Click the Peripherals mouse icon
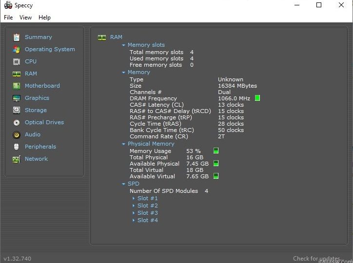353x263 pixels. pos(17,147)
